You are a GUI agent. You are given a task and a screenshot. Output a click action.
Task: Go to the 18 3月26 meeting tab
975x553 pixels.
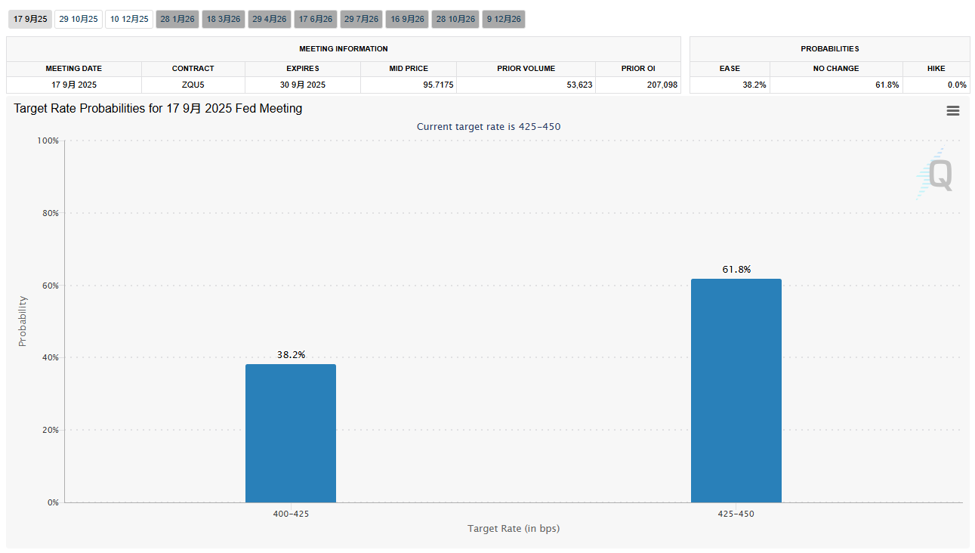tap(224, 19)
